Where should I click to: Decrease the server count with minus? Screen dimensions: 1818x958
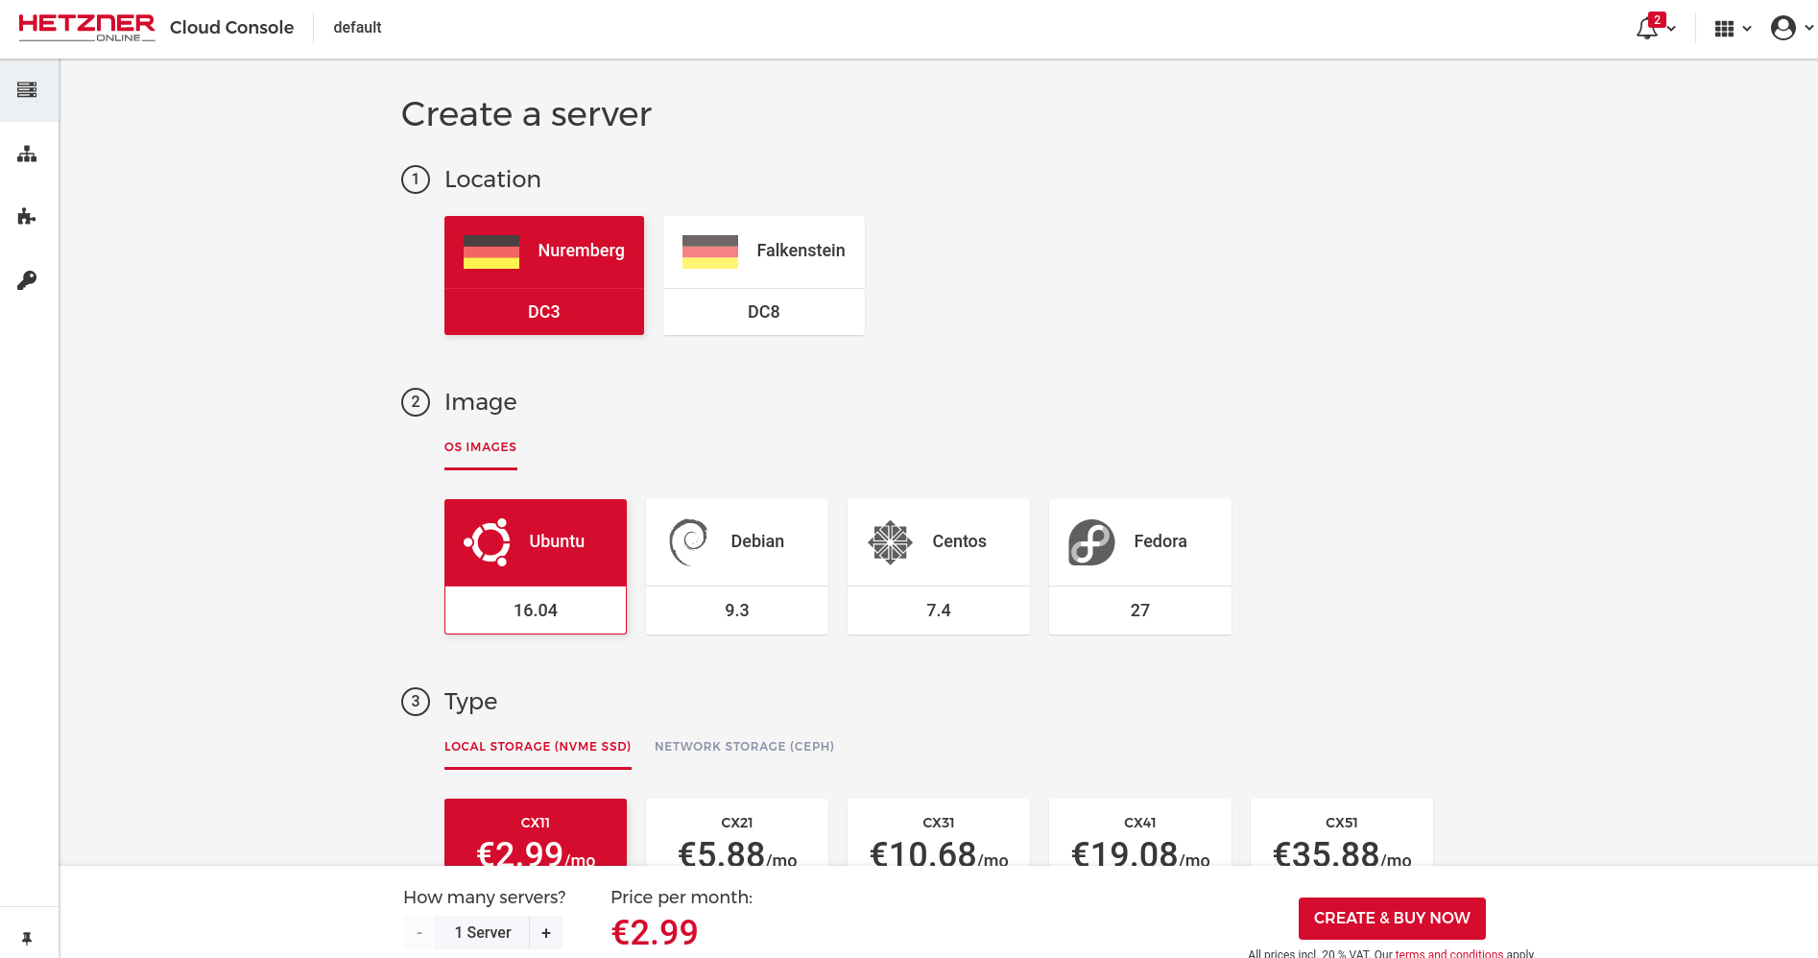(x=419, y=933)
